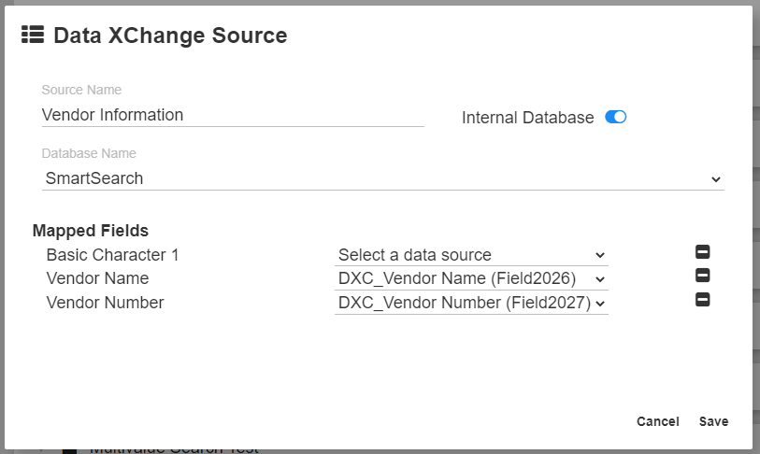Click the Mapped Fields heading
Screen dimensions: 760x454
point(91,230)
